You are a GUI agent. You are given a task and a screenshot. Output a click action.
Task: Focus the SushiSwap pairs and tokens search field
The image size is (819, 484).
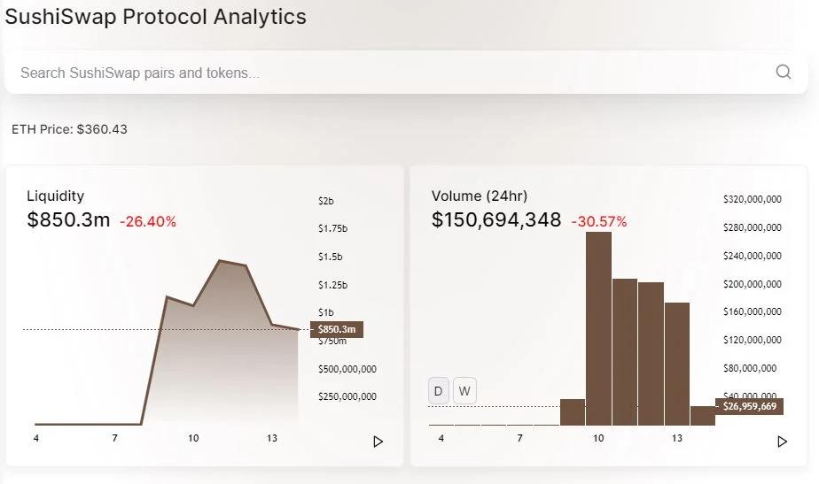pyautogui.click(x=390, y=73)
